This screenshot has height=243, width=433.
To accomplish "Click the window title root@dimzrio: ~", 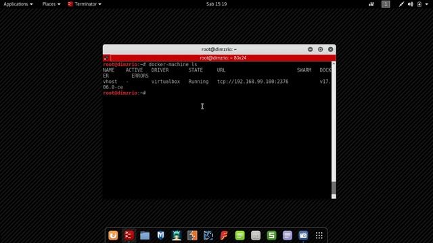I will [x=219, y=49].
